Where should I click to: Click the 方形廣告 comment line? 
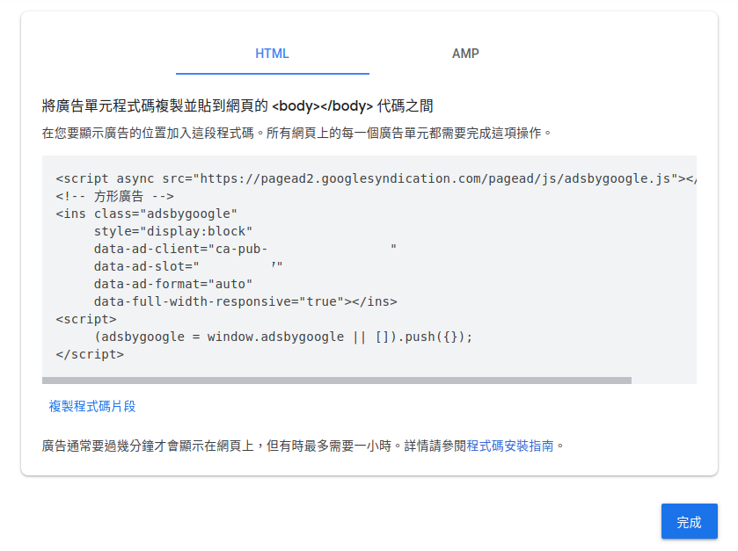115,196
